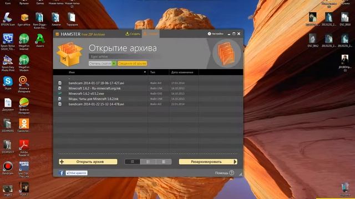Click the Hamster yellow box logo
Screen dimensions: 355x199
click(70, 54)
